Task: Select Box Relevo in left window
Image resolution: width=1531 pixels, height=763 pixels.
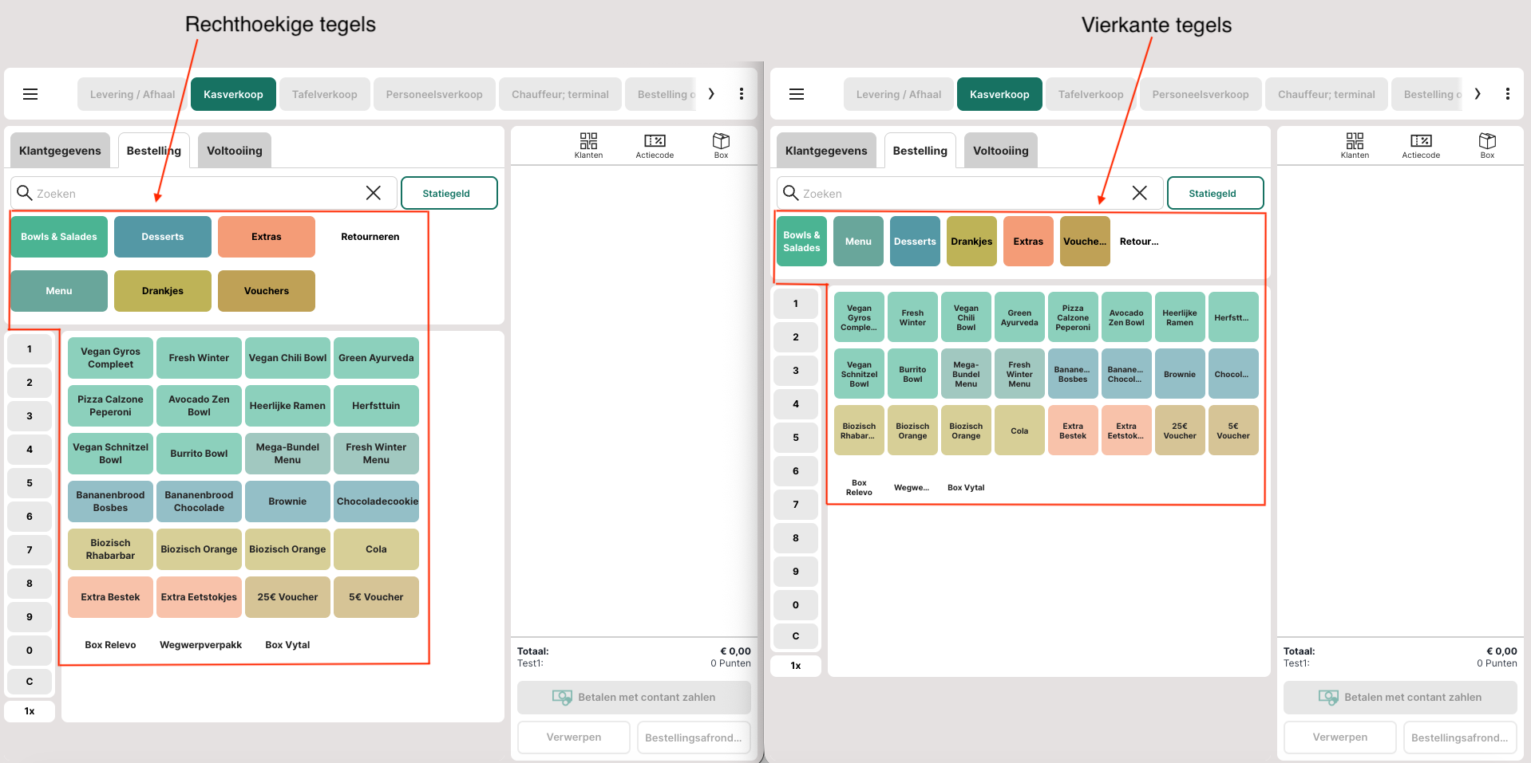Action: pos(110,645)
